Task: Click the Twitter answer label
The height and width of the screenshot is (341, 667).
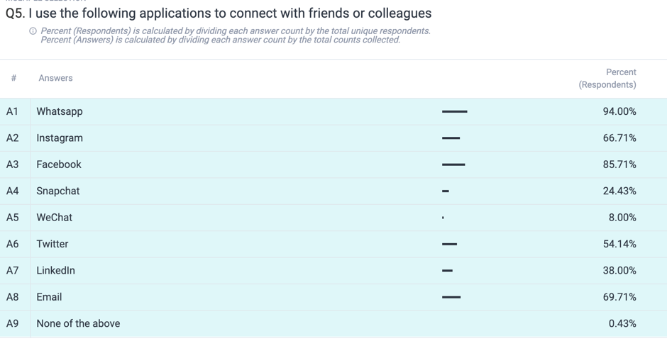Action: coord(53,244)
